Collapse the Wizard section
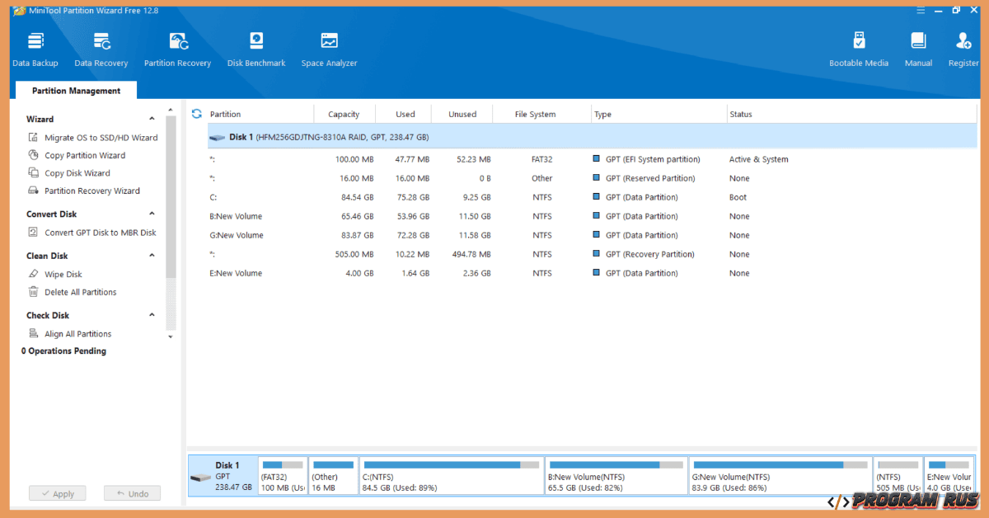Viewport: 989px width, 518px height. click(151, 119)
